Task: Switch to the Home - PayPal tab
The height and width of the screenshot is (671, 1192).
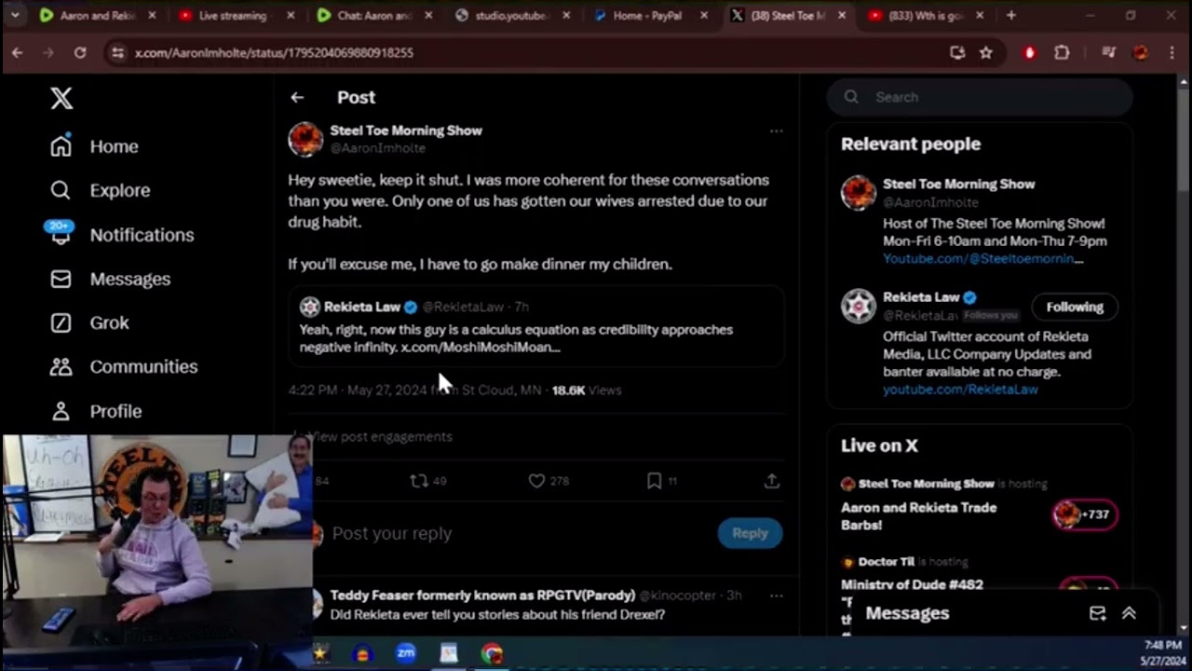Action: 647,16
